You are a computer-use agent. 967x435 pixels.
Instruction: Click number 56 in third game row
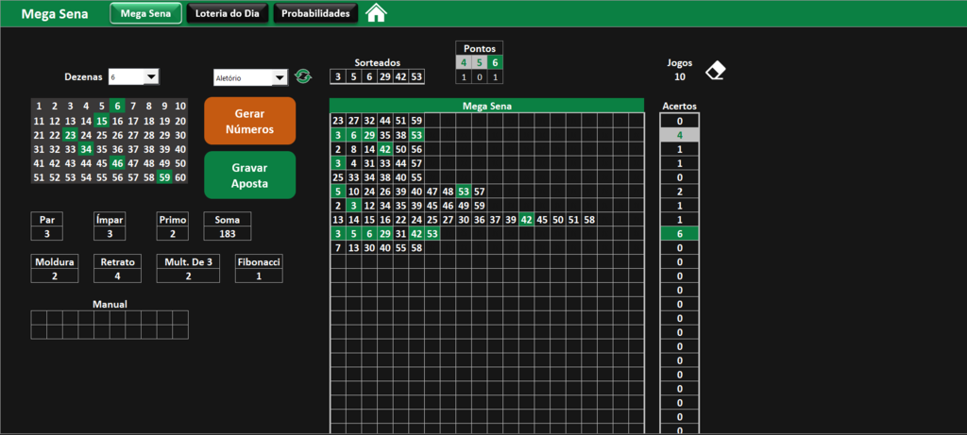coord(416,149)
